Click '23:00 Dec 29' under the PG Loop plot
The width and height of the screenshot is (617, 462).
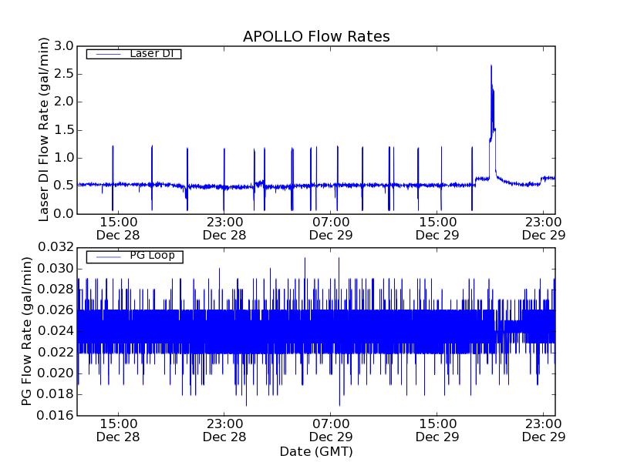pyautogui.click(x=544, y=430)
